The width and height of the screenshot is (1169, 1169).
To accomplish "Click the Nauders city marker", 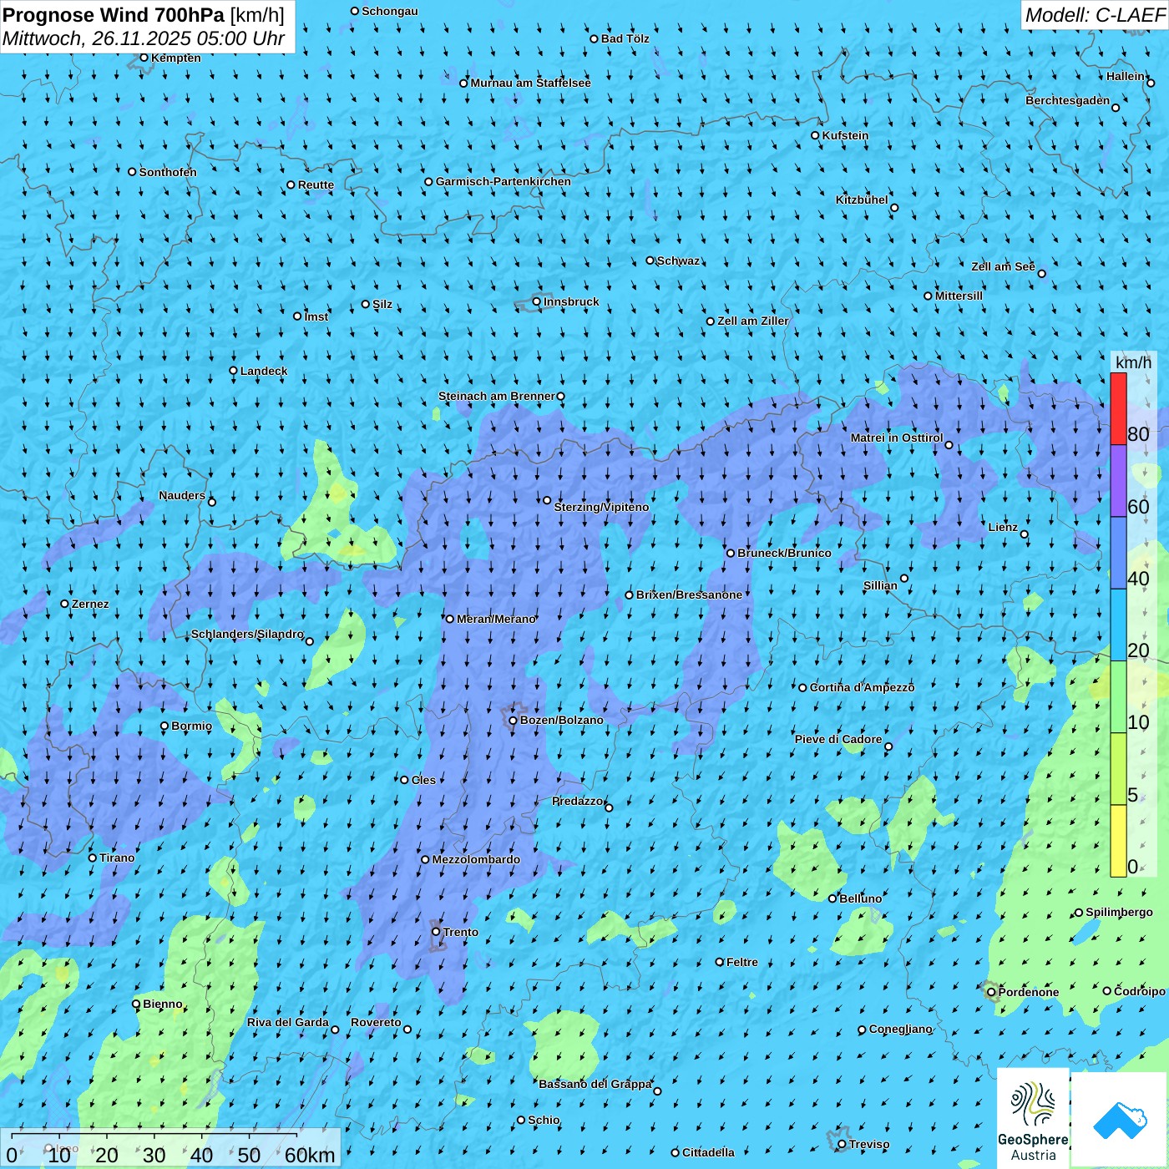I will pos(212,502).
